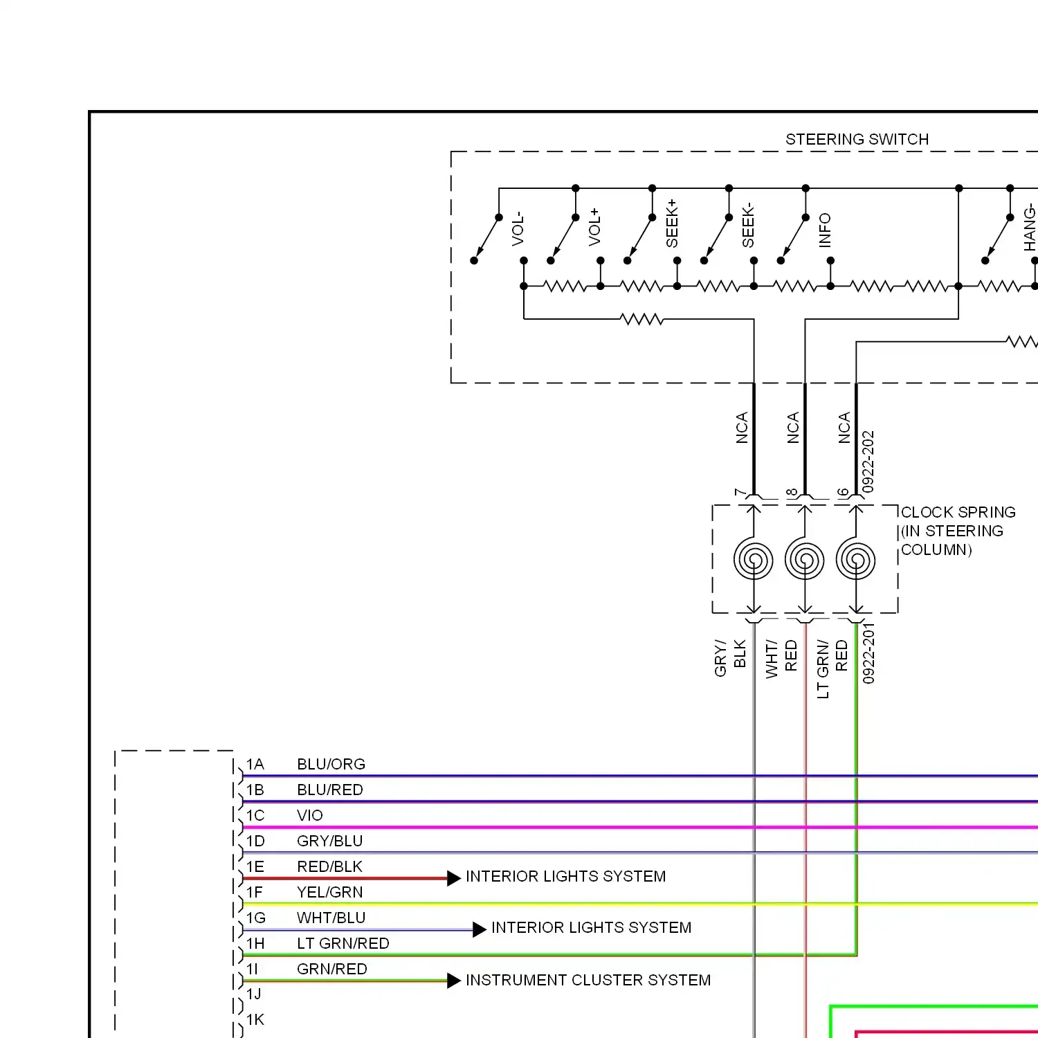The height and width of the screenshot is (1038, 1038).
Task: Click the STEERING SWITCH title label
Action: [x=857, y=139]
